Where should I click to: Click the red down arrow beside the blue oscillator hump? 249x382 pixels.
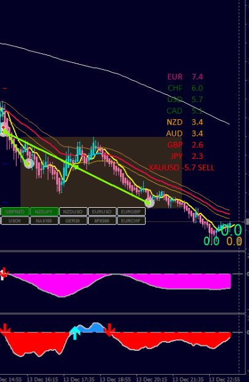pyautogui.click(x=110, y=329)
